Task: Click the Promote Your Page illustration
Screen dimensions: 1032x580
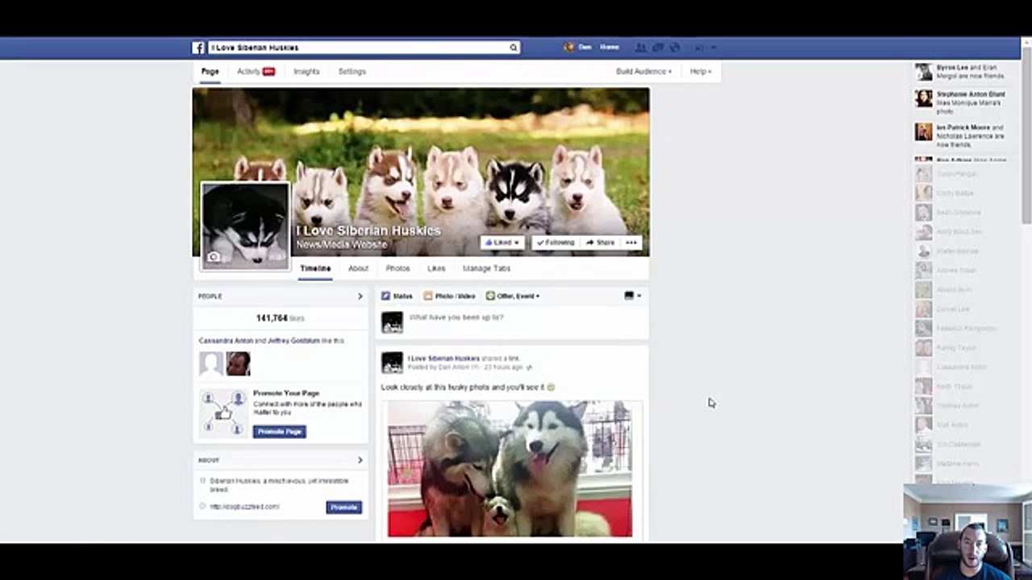Action: click(x=223, y=413)
